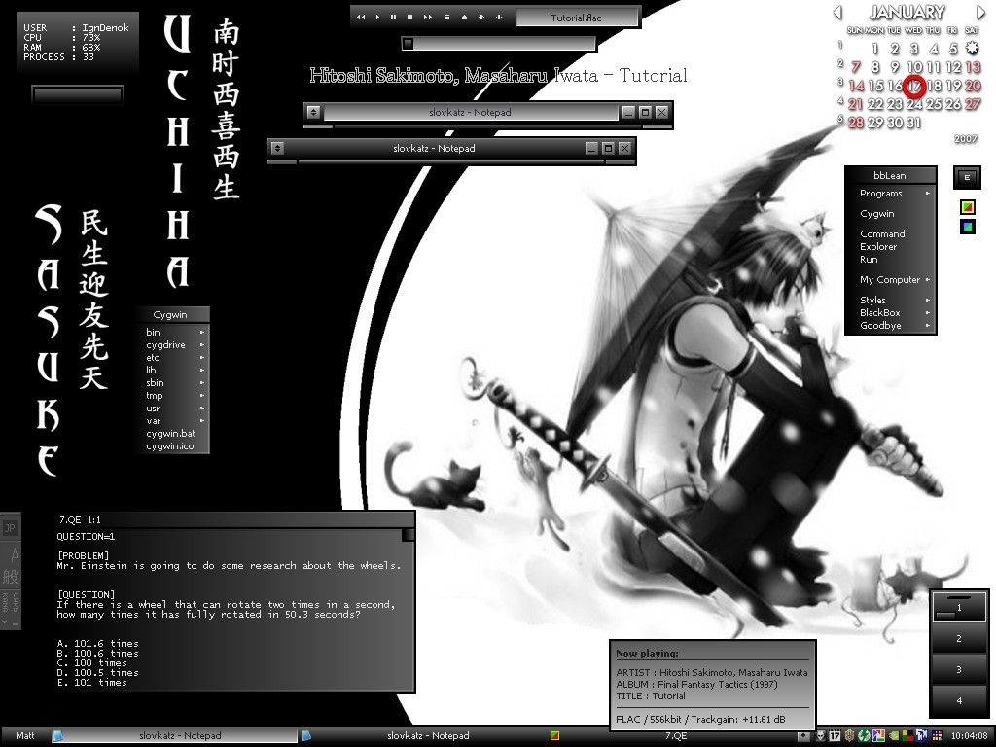Click the green NVIDIA tray icon
The width and height of the screenshot is (996, 747).
pos(894,735)
